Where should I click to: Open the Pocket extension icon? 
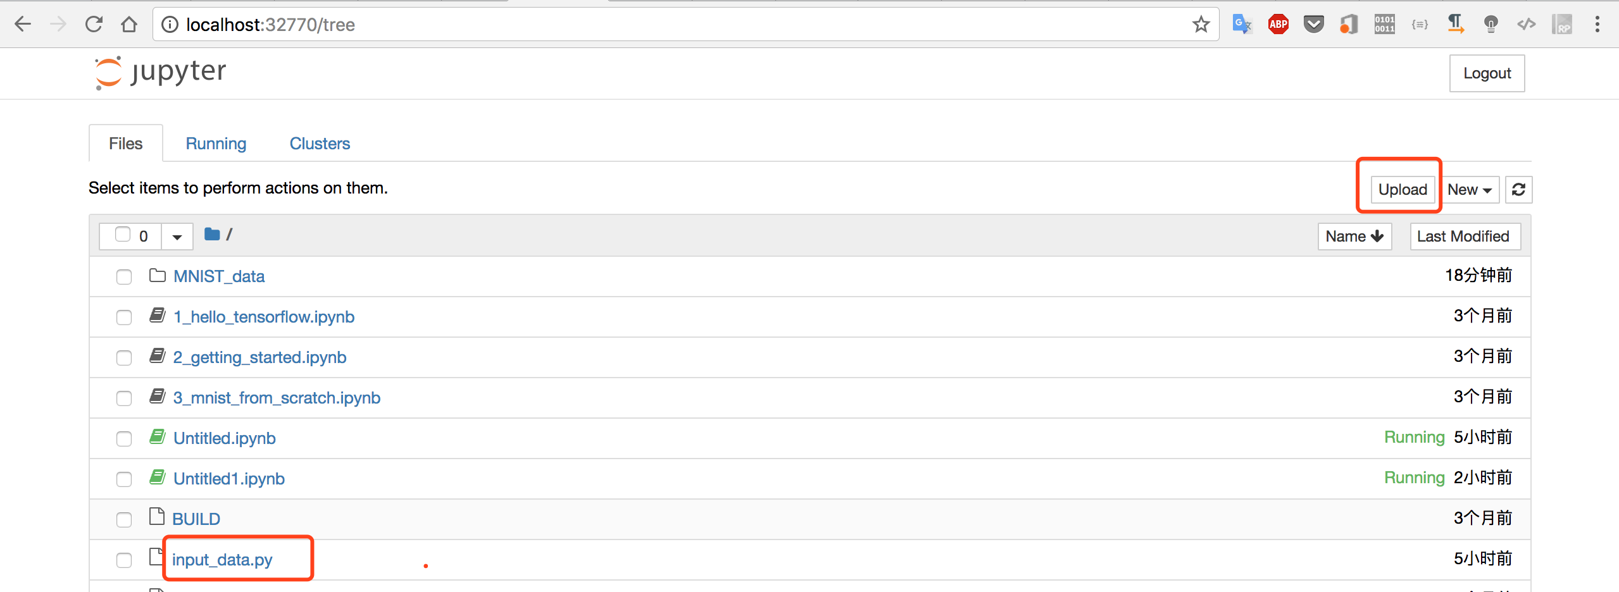tap(1314, 25)
